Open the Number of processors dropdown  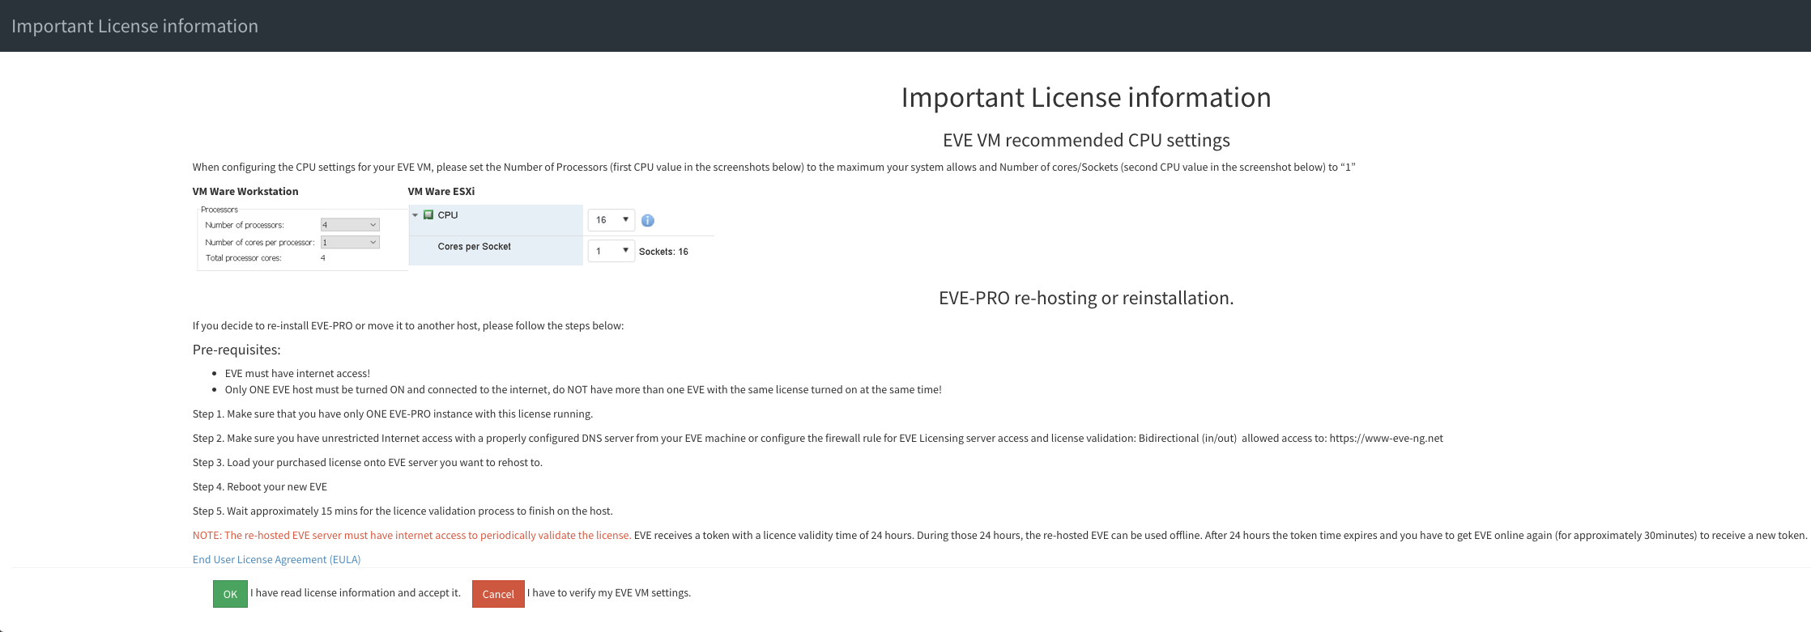click(x=350, y=225)
